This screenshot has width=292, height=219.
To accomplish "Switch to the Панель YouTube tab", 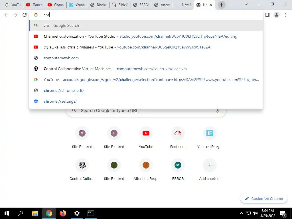I will [x=34, y=5].
